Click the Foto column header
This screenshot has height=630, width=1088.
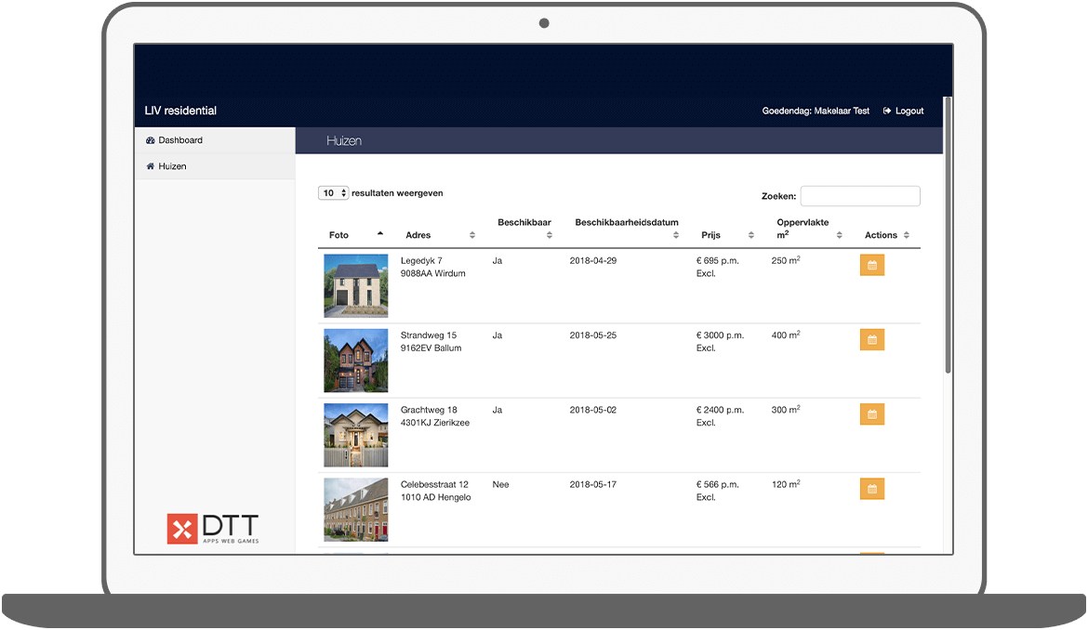pyautogui.click(x=338, y=235)
